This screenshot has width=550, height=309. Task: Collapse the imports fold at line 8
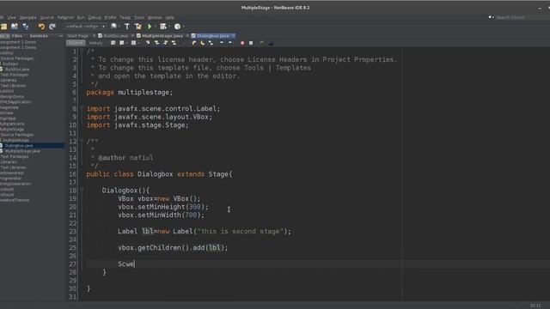pyautogui.click(x=82, y=108)
